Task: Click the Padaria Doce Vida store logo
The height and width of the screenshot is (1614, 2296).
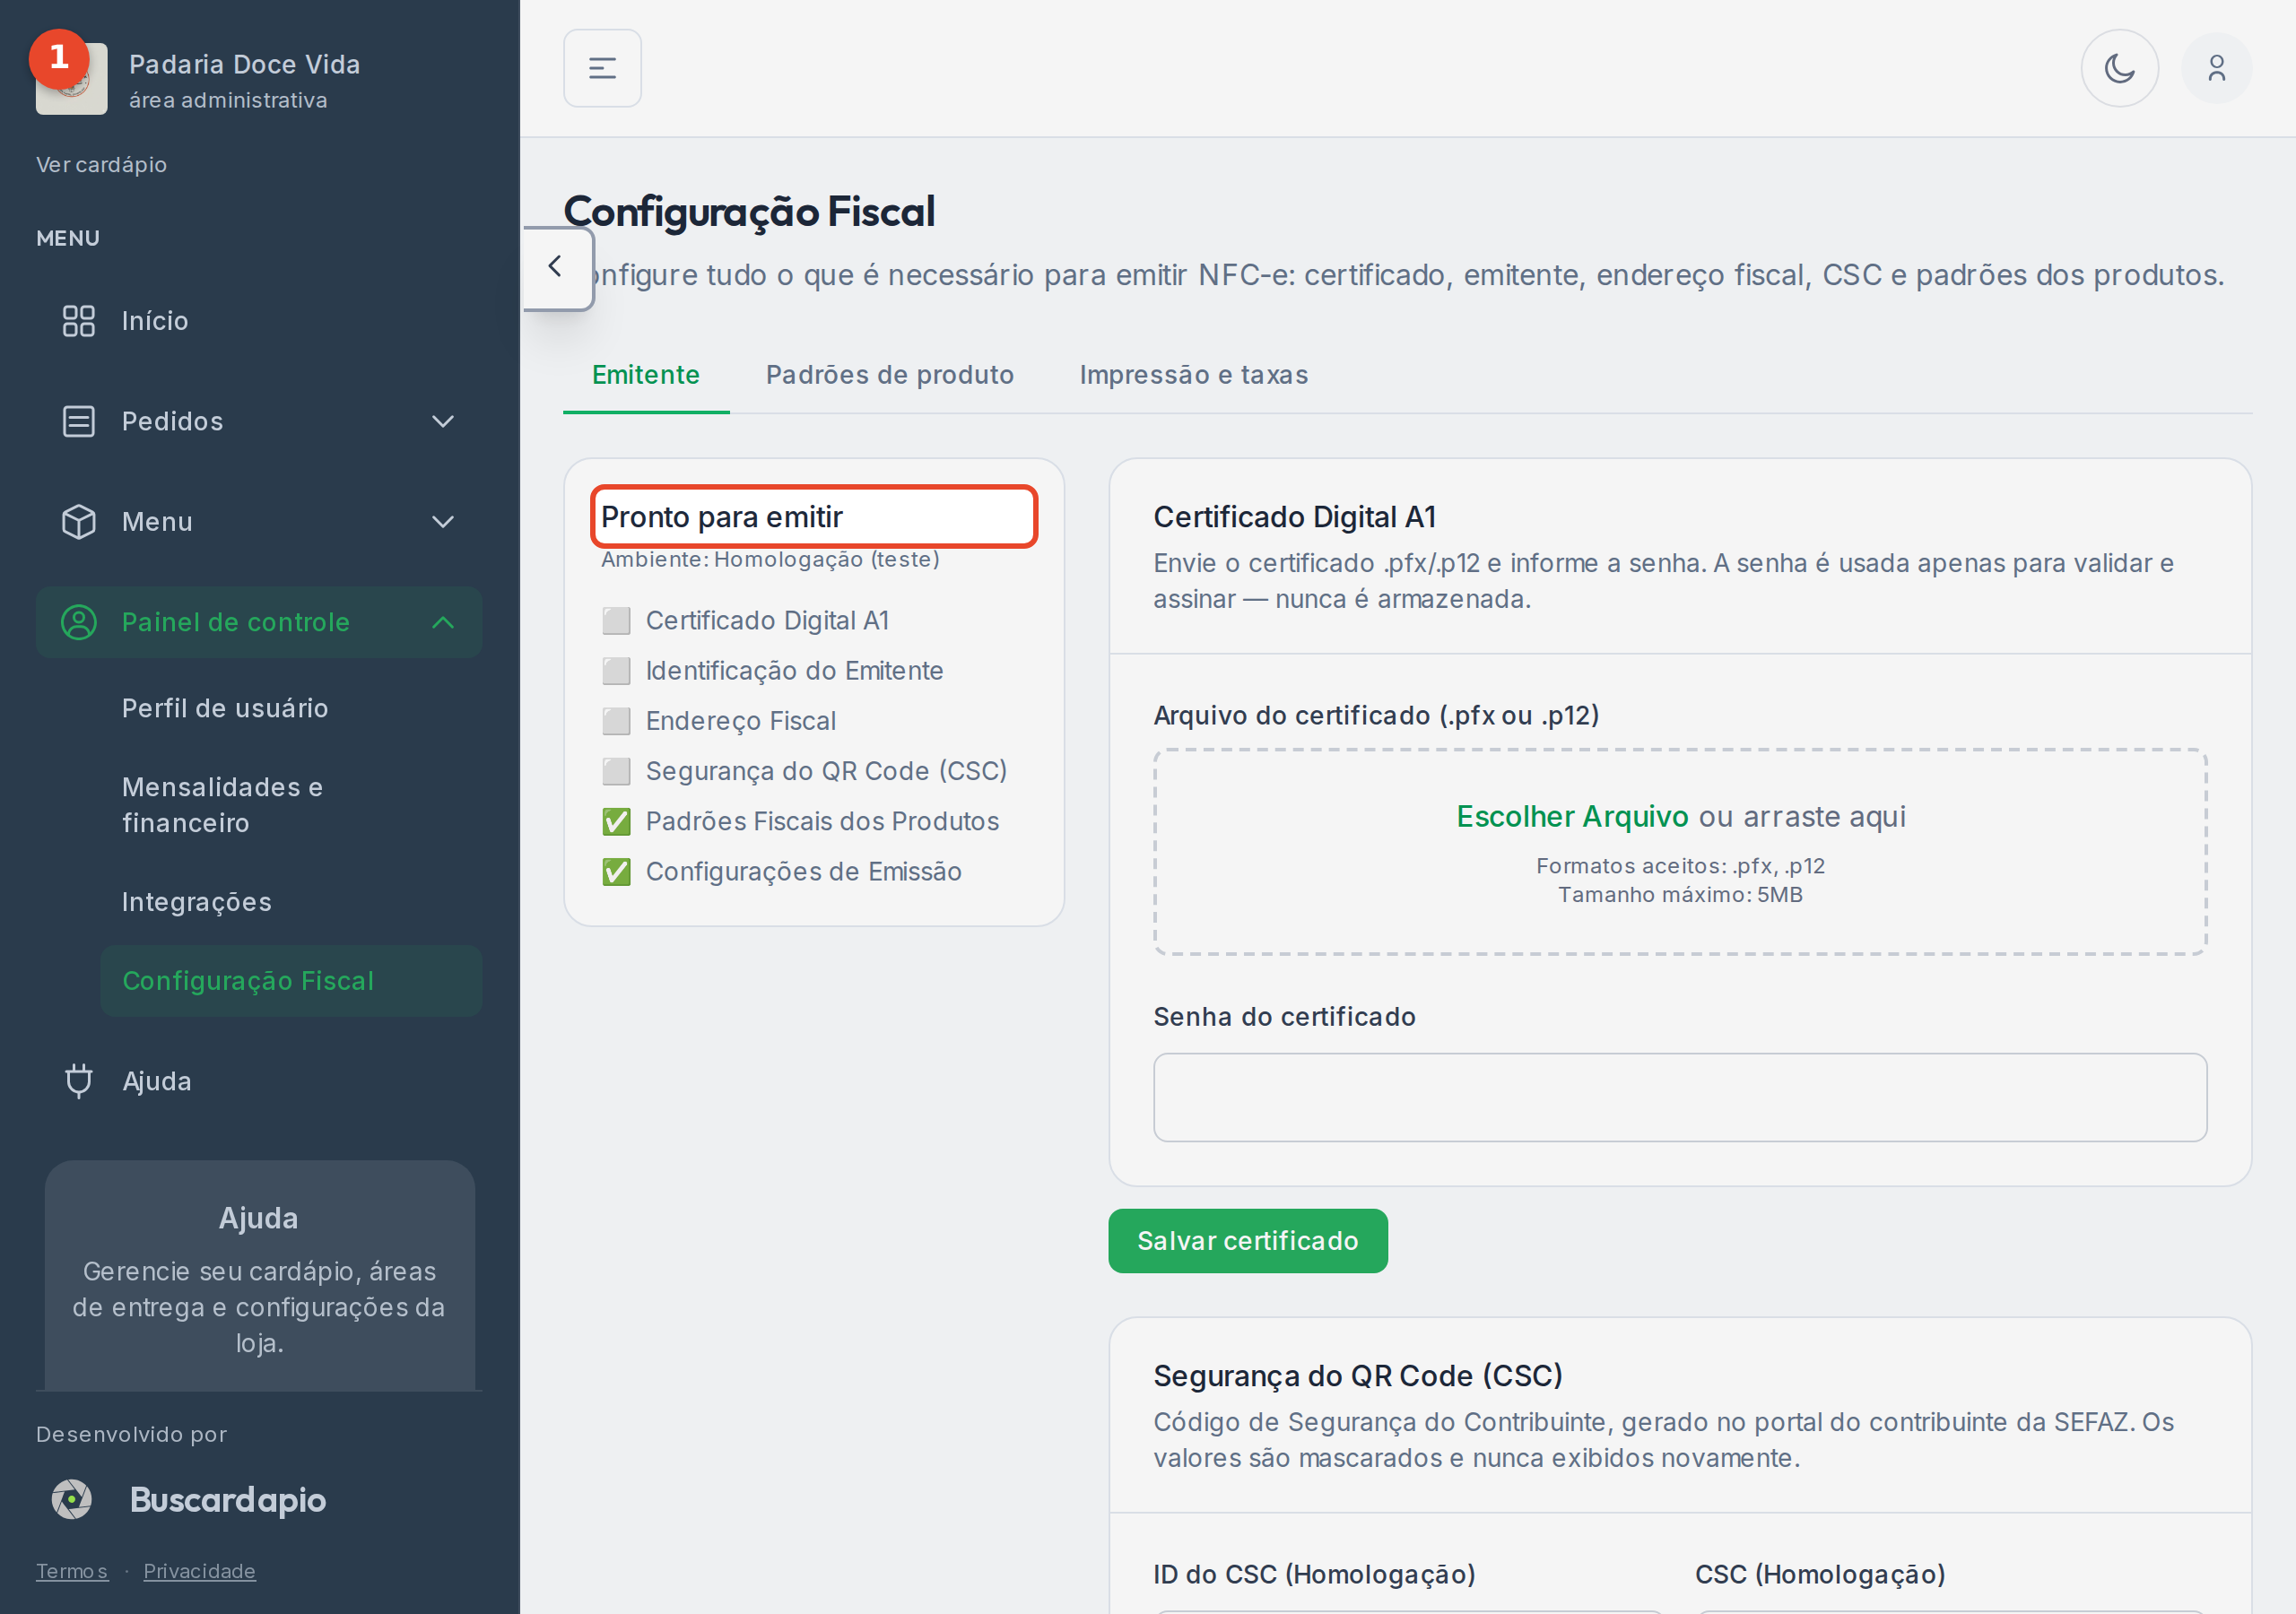Action: pyautogui.click(x=71, y=78)
